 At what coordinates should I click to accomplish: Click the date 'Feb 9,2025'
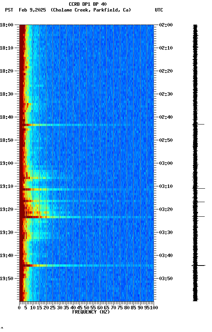click(x=32, y=10)
